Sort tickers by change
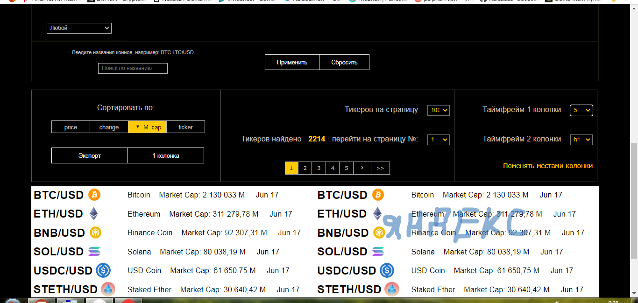This screenshot has height=303, width=638. (109, 127)
